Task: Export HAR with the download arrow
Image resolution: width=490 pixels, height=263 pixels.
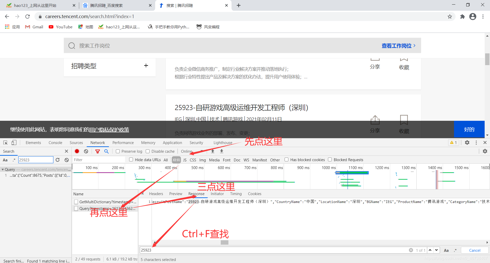Action: [222, 151]
